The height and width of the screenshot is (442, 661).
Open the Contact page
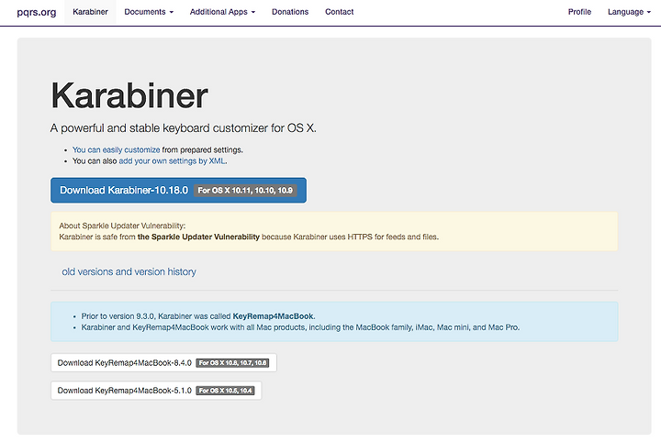pos(340,12)
